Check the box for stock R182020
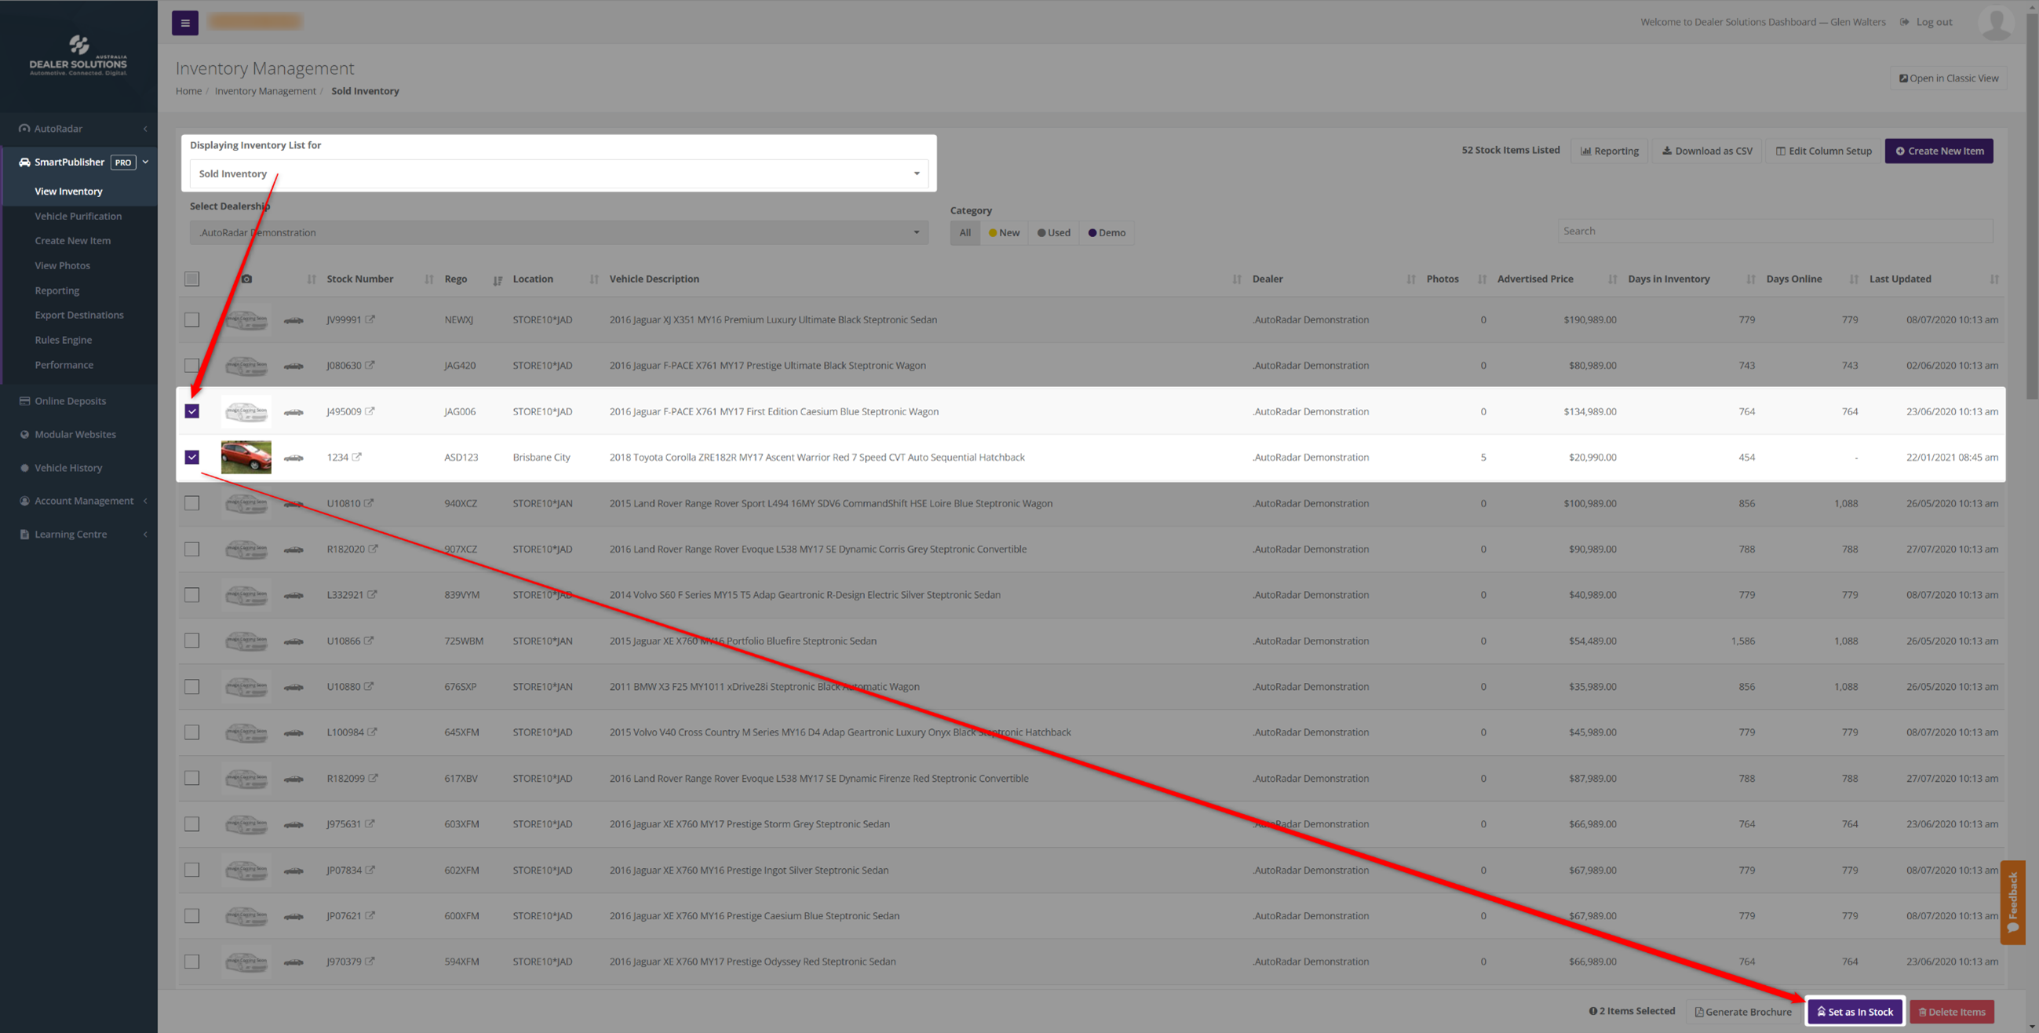 [191, 549]
